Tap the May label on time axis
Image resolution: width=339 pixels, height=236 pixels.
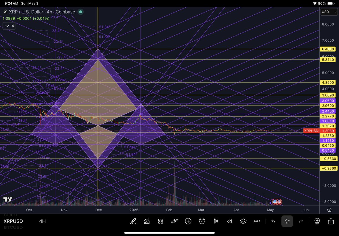[x=270, y=210]
